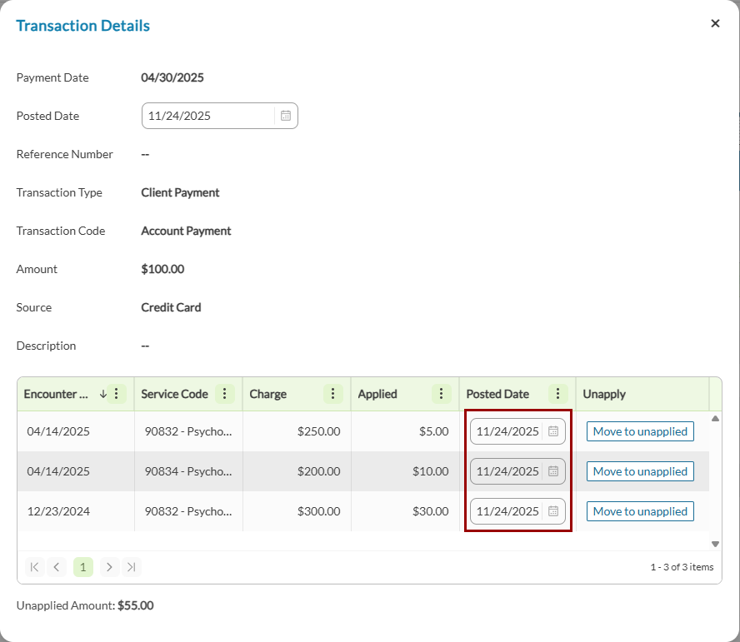The image size is (740, 642).
Task: Go to the last page of results
Action: pyautogui.click(x=131, y=567)
